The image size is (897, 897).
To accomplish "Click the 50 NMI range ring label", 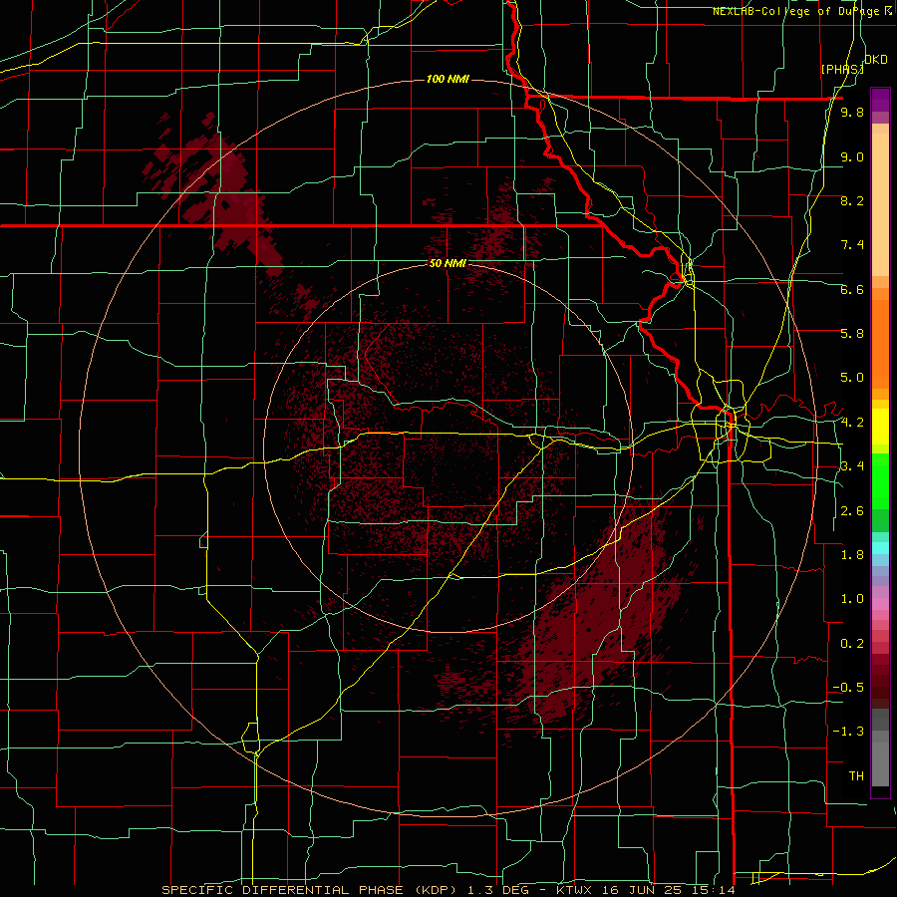I will pos(448,263).
